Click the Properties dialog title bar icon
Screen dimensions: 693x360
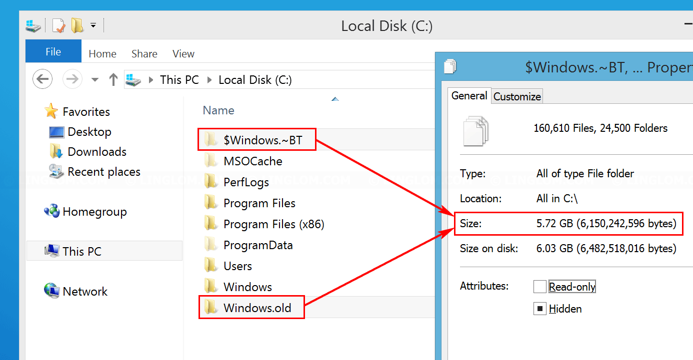(x=450, y=66)
